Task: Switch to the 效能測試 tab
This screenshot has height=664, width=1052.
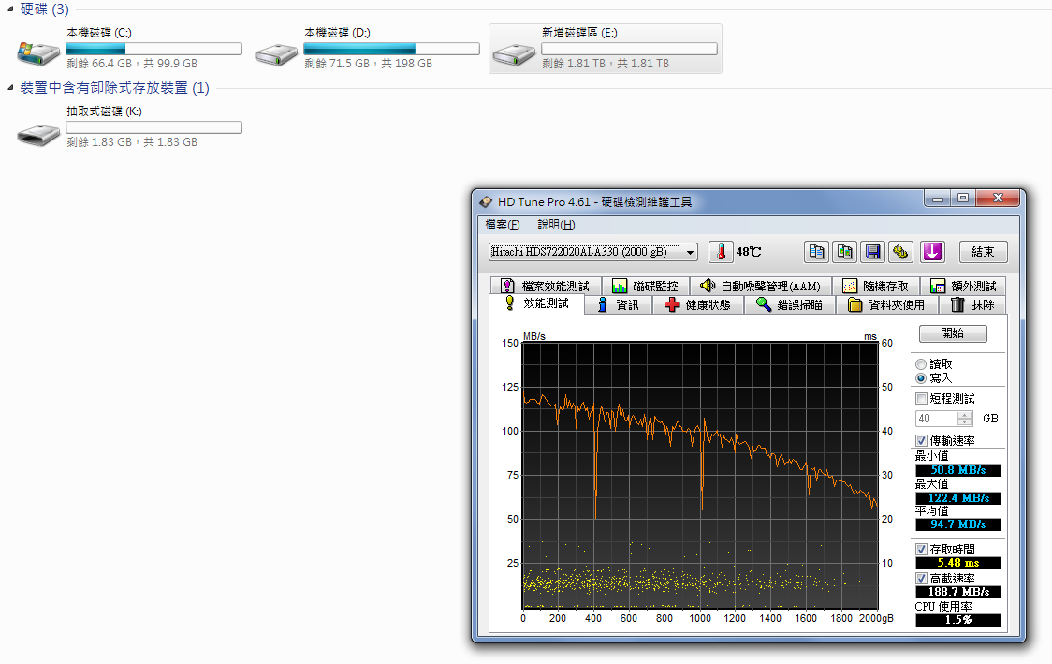Action: [x=536, y=303]
